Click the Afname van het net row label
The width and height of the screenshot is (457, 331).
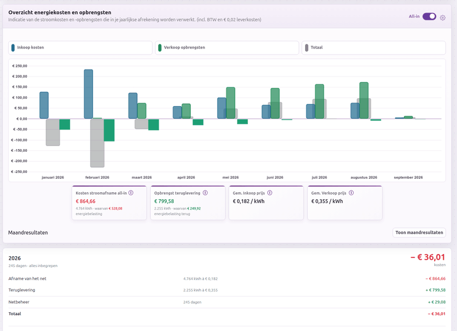pos(27,278)
